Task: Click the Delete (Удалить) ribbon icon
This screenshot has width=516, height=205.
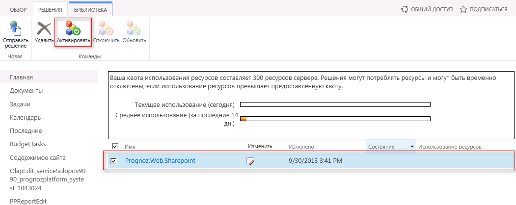Action: click(x=44, y=28)
